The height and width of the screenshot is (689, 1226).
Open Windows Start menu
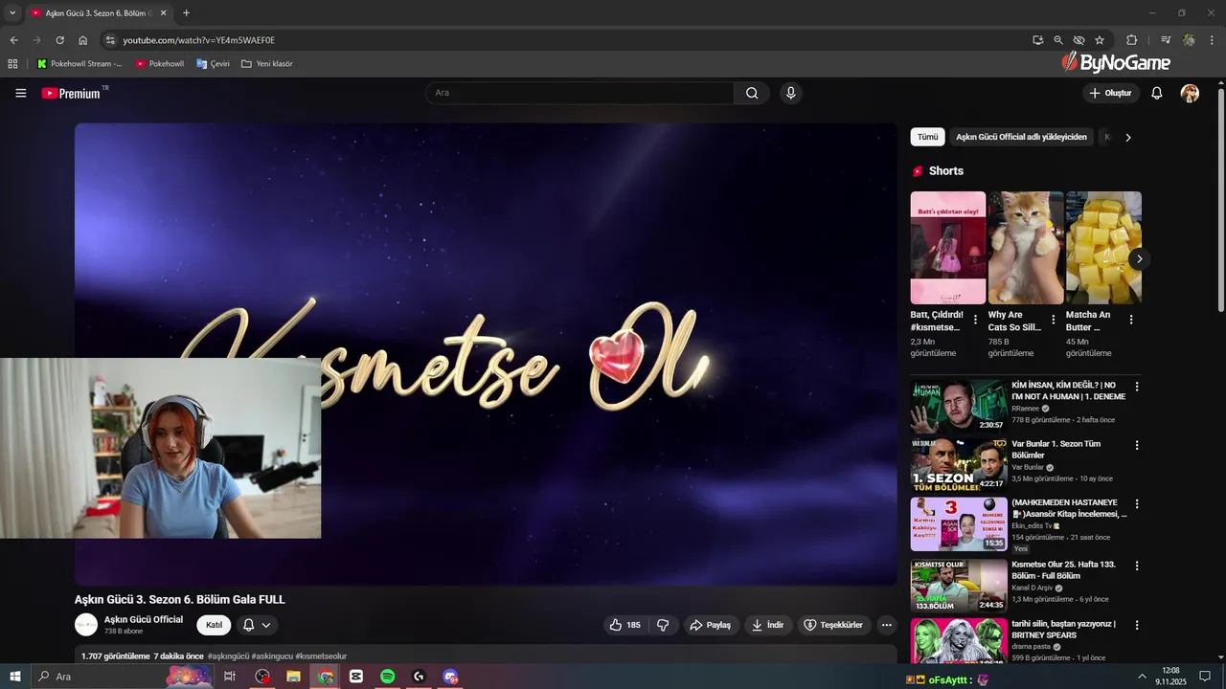coord(15,677)
